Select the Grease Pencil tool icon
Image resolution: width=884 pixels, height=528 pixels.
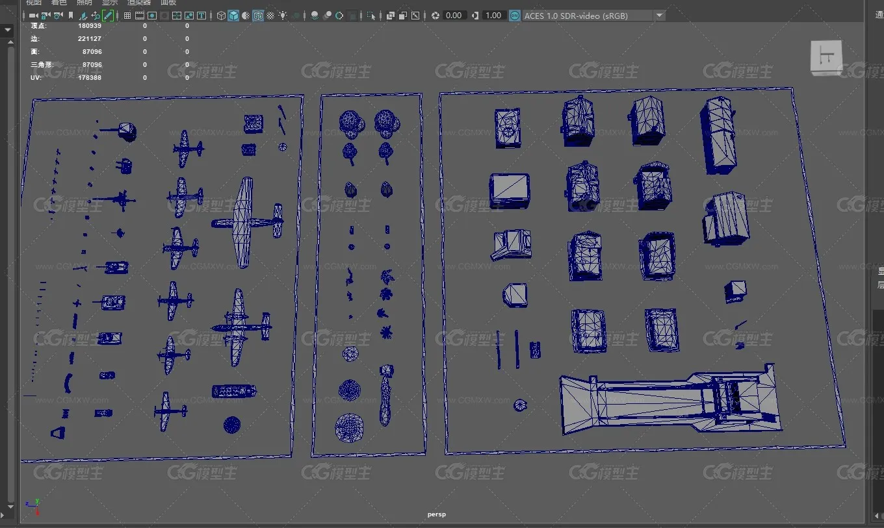108,16
